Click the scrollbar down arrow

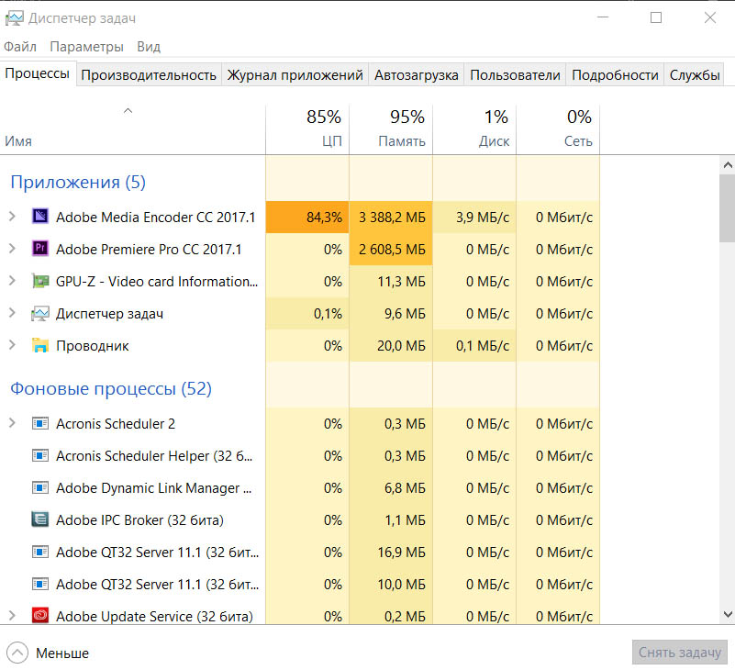coord(728,614)
